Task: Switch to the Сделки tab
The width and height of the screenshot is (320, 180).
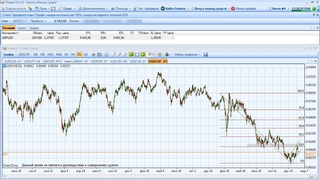Action: click(21, 28)
